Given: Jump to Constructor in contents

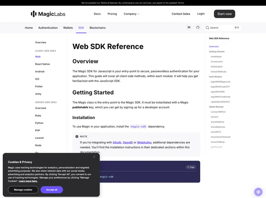Looking at the screenshot, I should [x=217, y=61].
